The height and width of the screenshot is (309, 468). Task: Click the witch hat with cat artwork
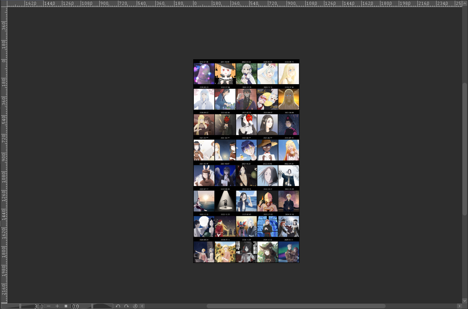pos(268,252)
